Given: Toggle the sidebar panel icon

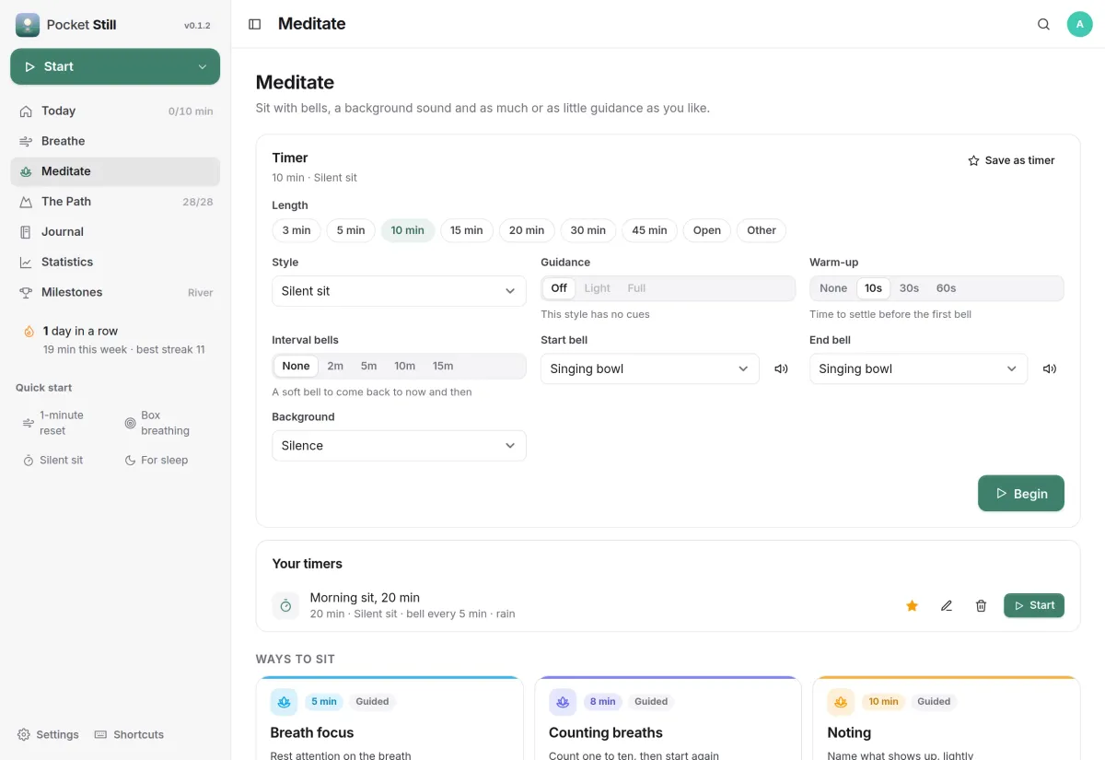Looking at the screenshot, I should [x=255, y=24].
